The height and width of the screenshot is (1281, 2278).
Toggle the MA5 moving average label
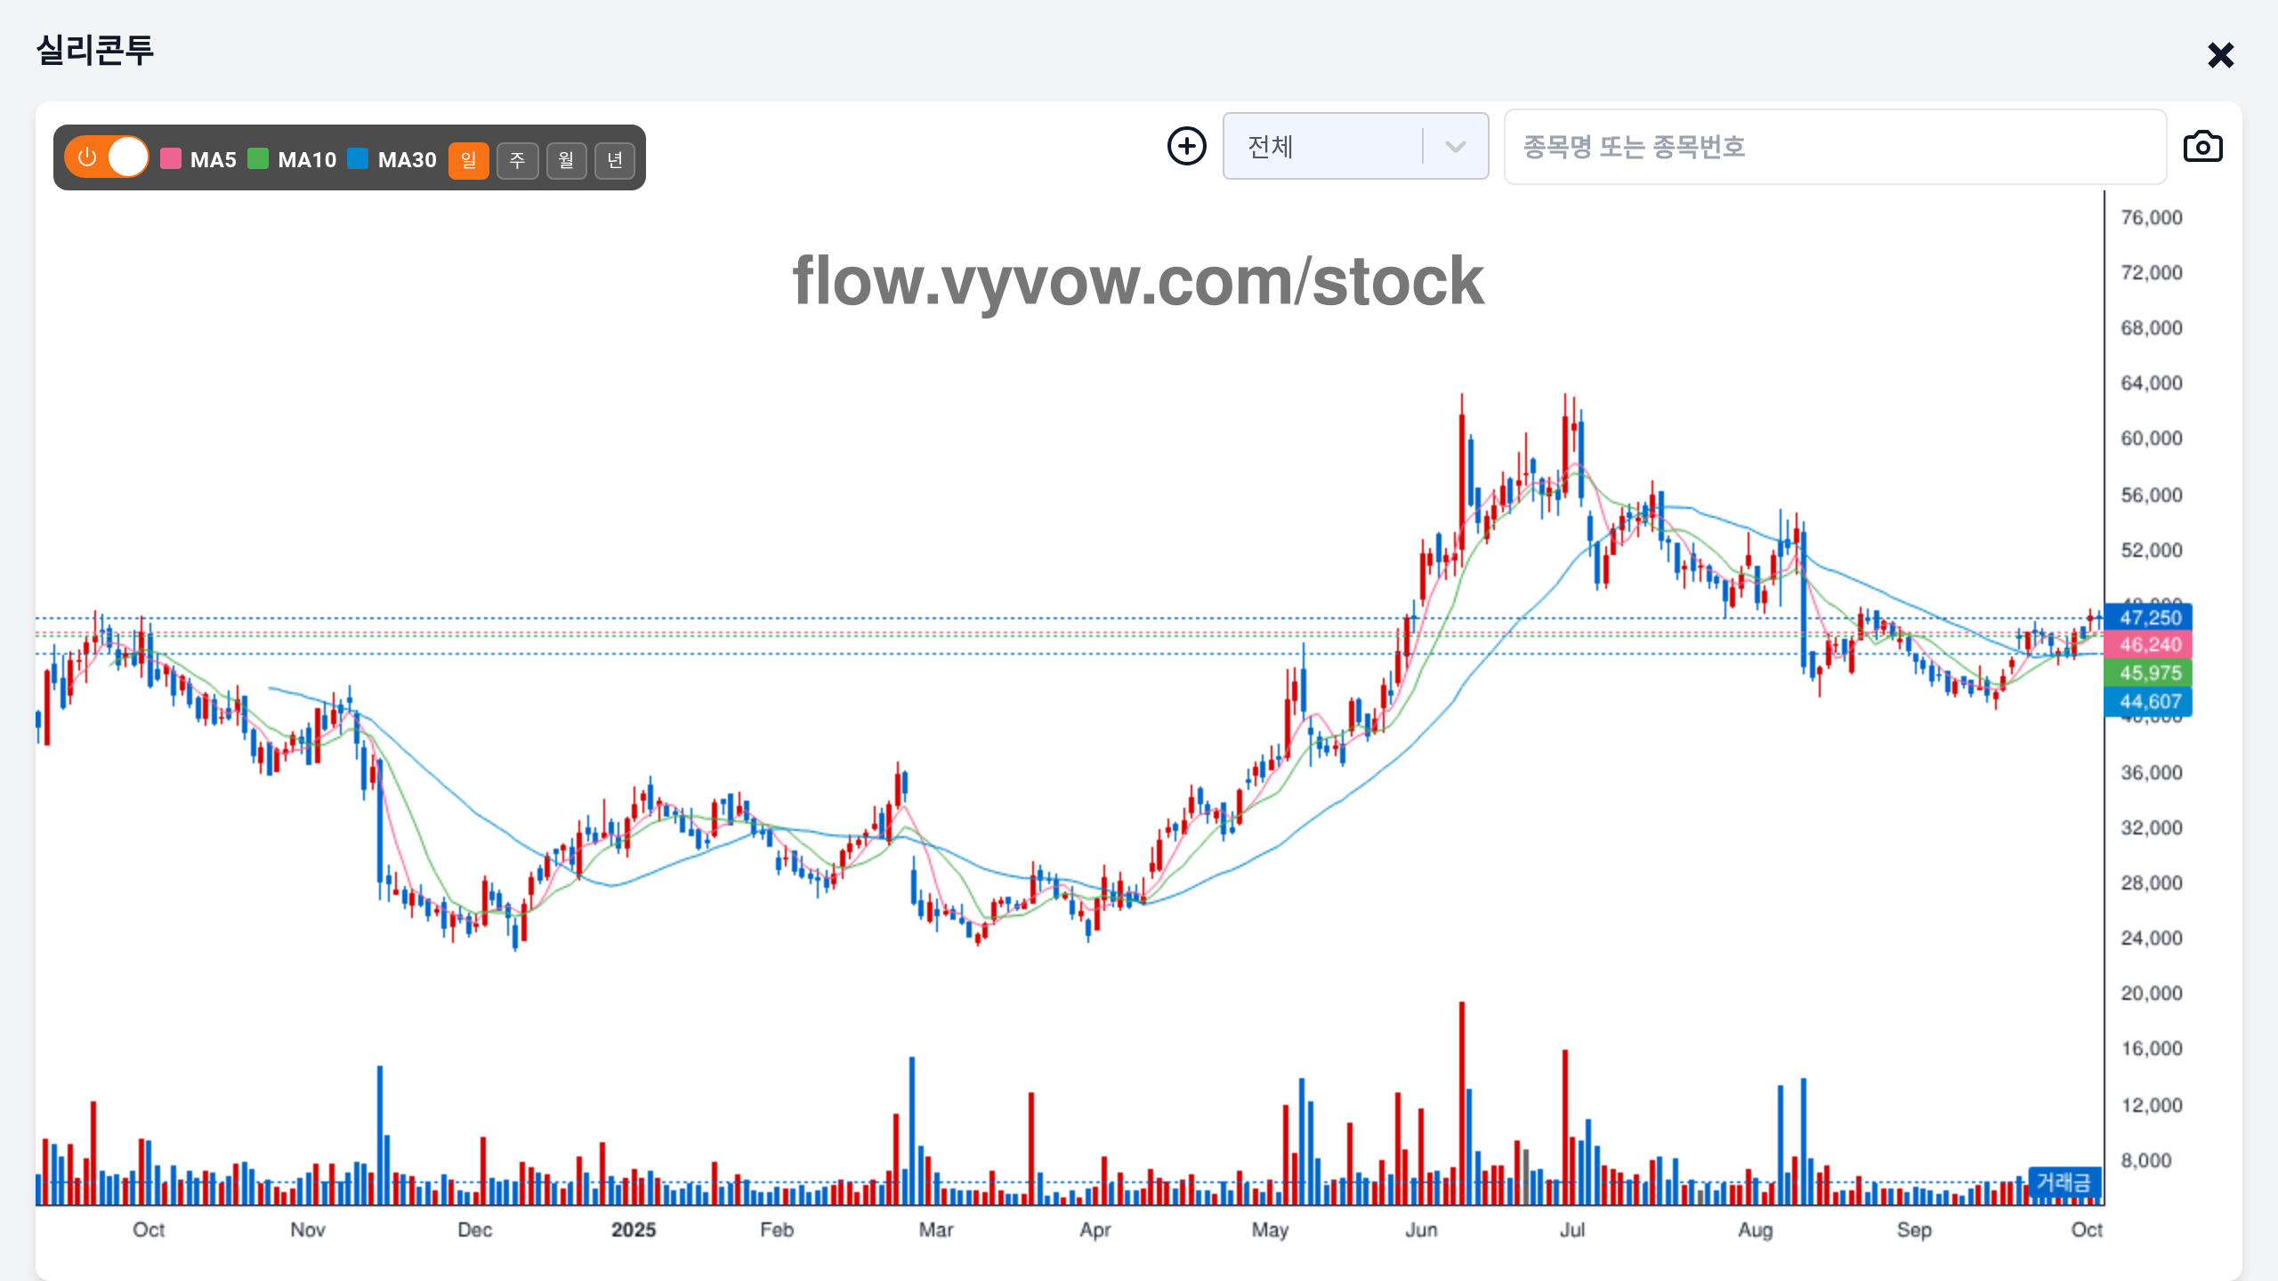214,160
